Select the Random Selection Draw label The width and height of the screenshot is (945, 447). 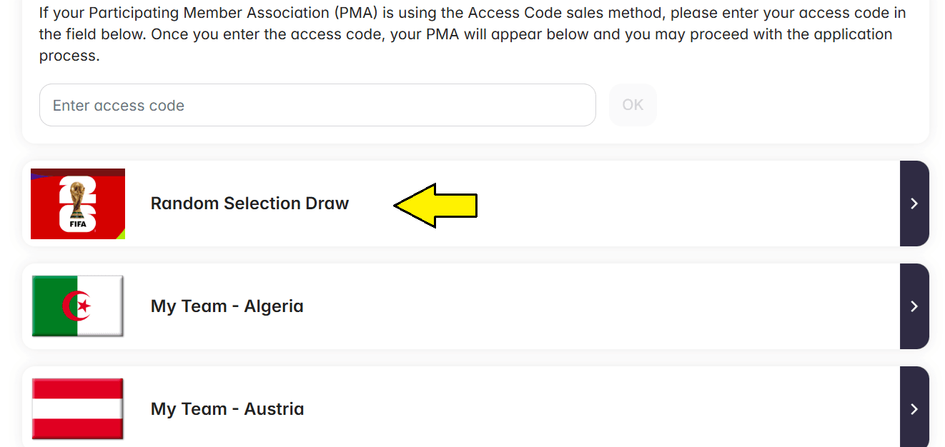click(x=249, y=204)
